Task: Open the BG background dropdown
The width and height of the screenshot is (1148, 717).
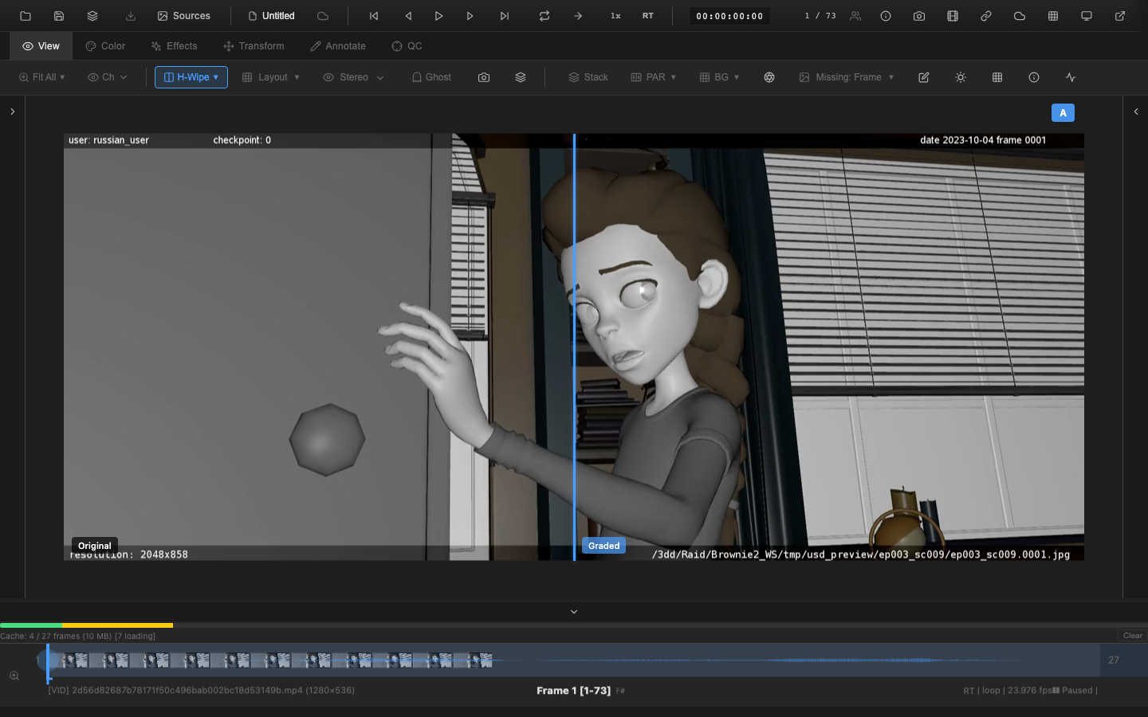Action: 718,76
